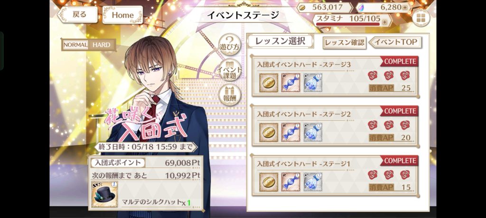Tap the blue candy reward in ステージ2
This screenshot has height=218, width=486.
coord(291,132)
